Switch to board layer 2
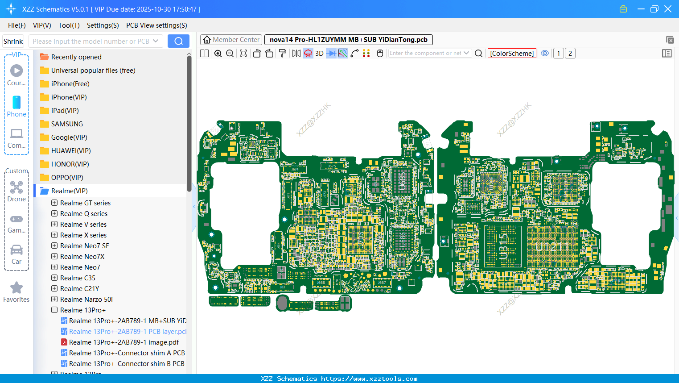The width and height of the screenshot is (679, 383). point(570,53)
